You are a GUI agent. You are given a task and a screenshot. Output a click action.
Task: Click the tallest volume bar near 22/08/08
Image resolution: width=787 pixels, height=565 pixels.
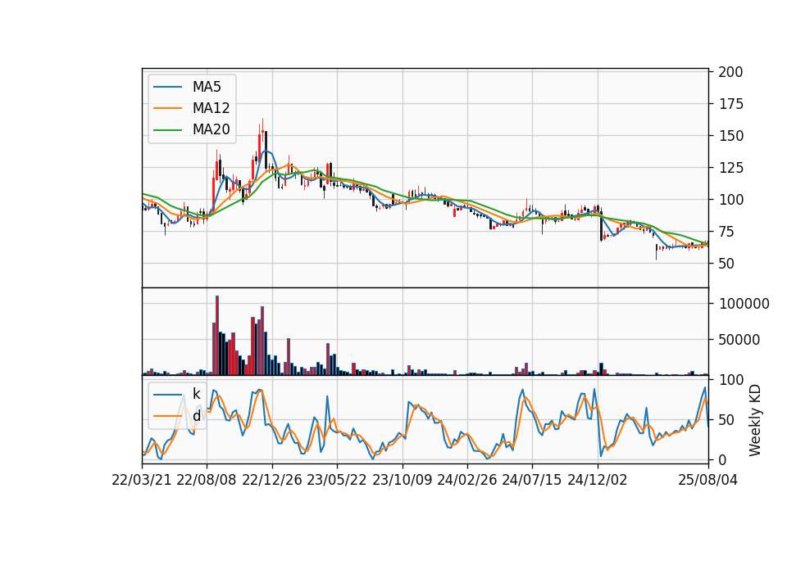click(217, 336)
